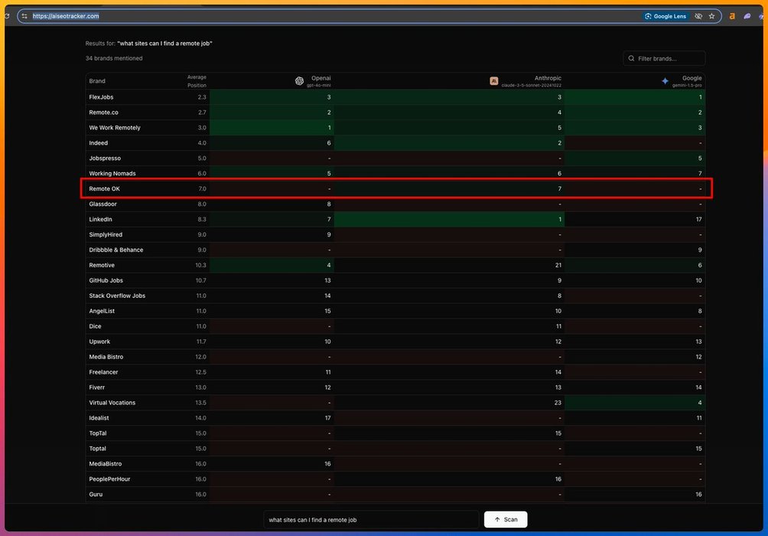Click the LinkedIn brand row
Screen dimensions: 768x536
click(100, 219)
